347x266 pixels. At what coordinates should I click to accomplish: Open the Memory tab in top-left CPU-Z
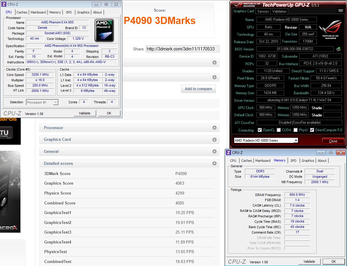tap(55, 12)
